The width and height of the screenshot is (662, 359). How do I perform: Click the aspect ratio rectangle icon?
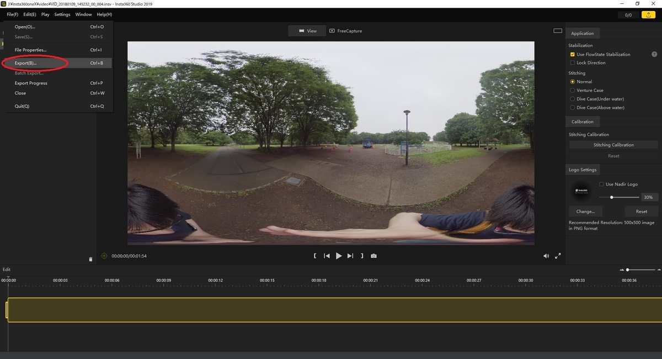click(x=558, y=31)
